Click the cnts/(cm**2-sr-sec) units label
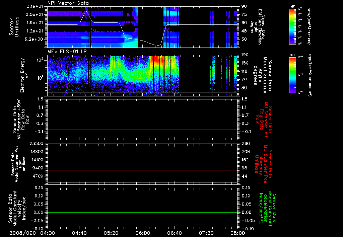Image resolution: width=343 pixels, height=237 pixels. [309, 26]
